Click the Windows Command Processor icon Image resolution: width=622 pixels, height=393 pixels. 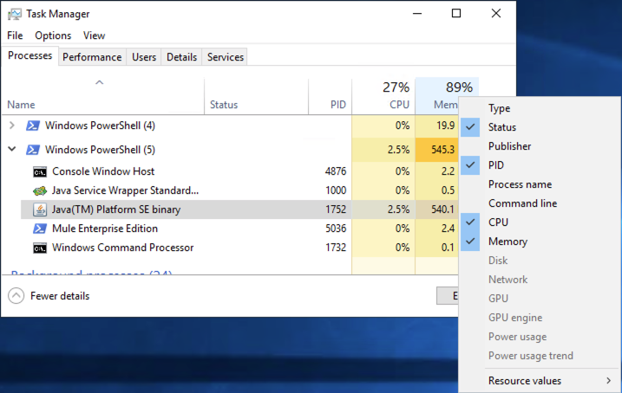click(40, 248)
